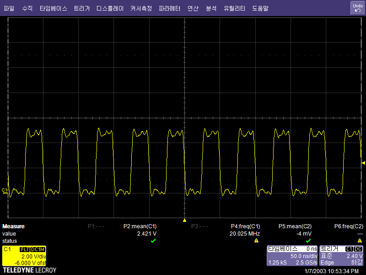Toggle the green check under P2:mean(C1)
This screenshot has height=275, width=366.
[x=154, y=241]
